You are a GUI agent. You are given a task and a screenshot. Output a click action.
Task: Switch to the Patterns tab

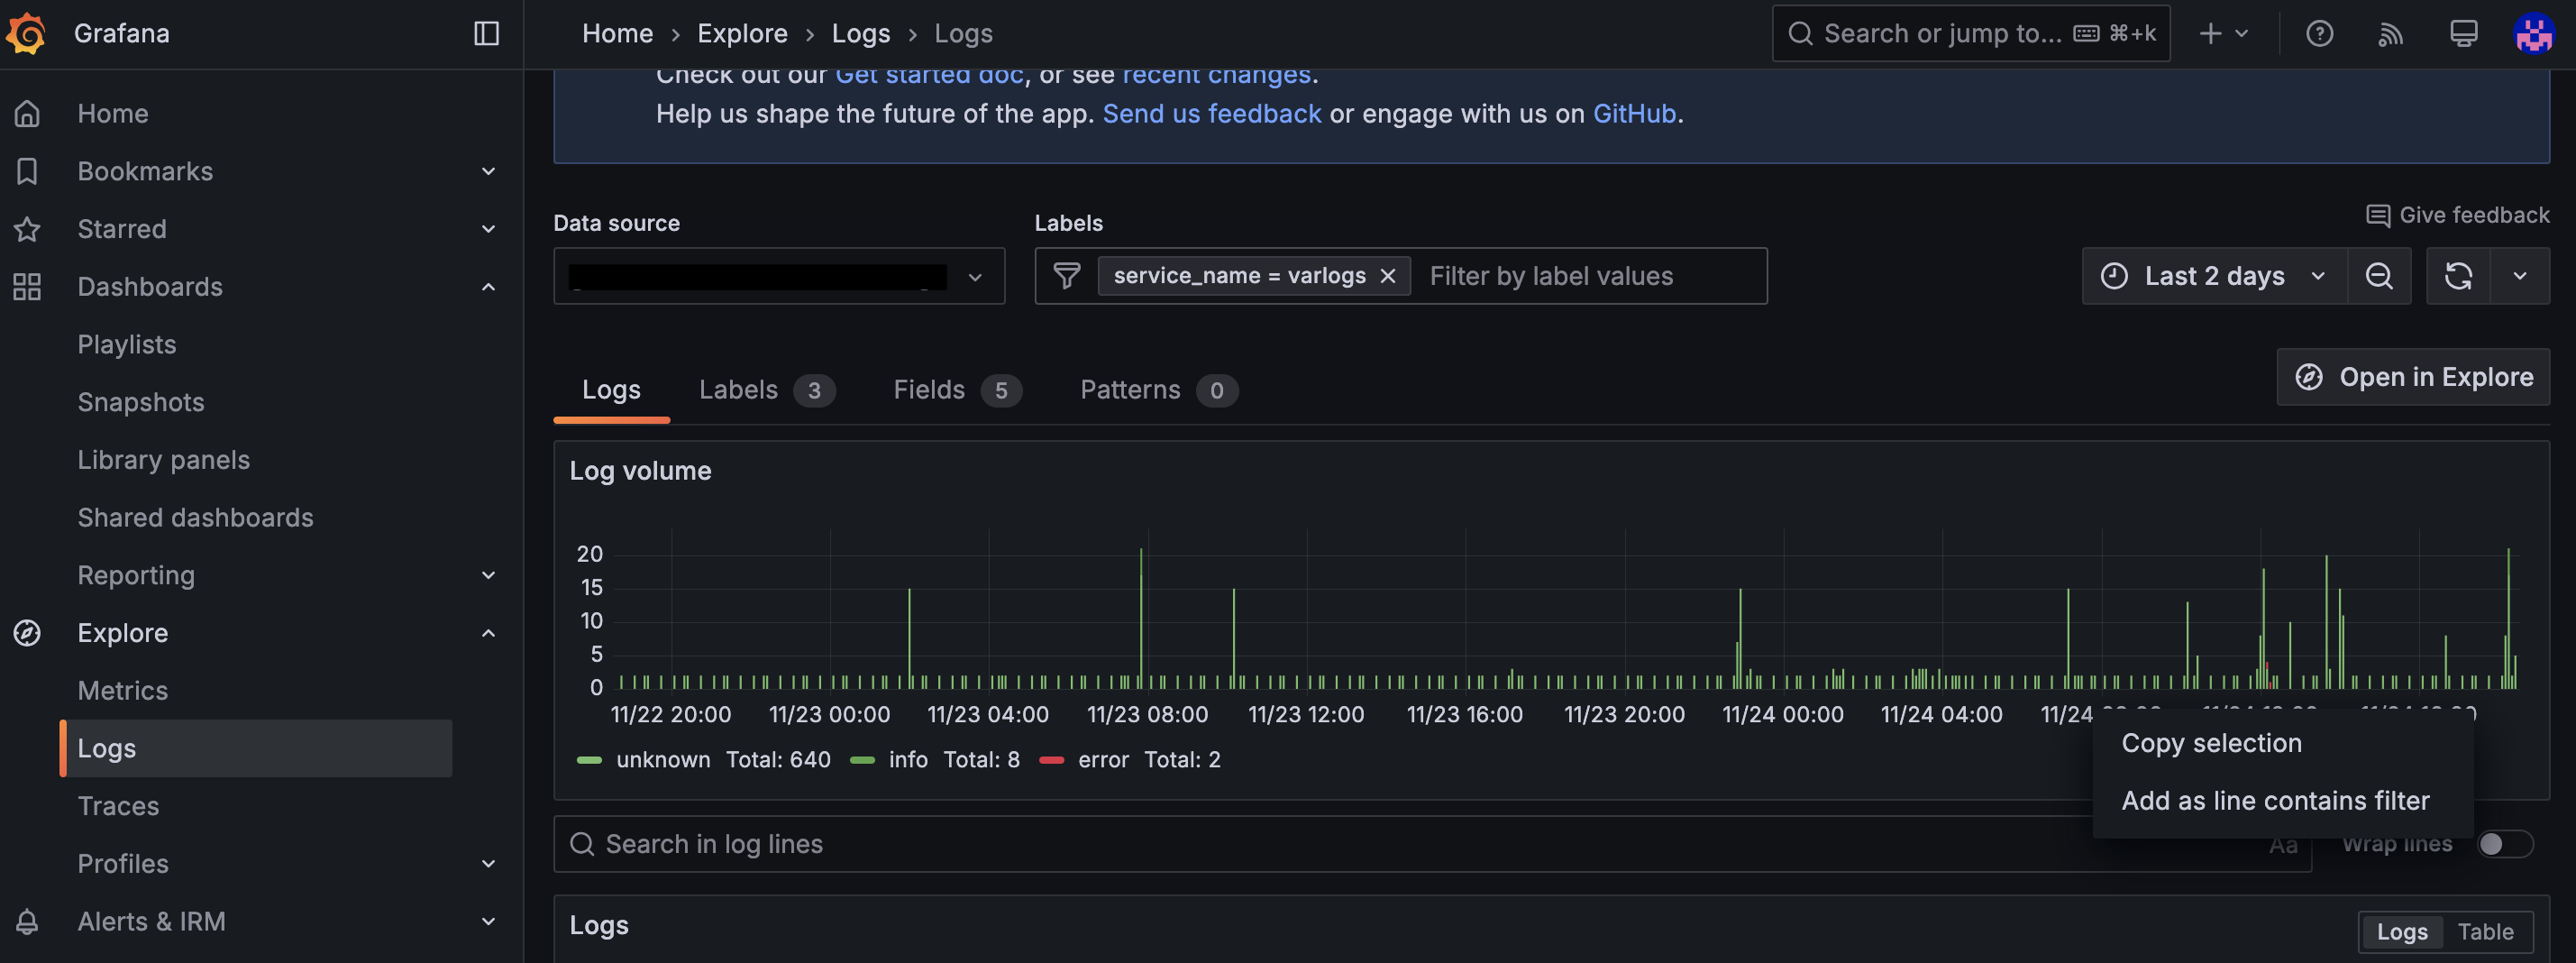[1158, 390]
